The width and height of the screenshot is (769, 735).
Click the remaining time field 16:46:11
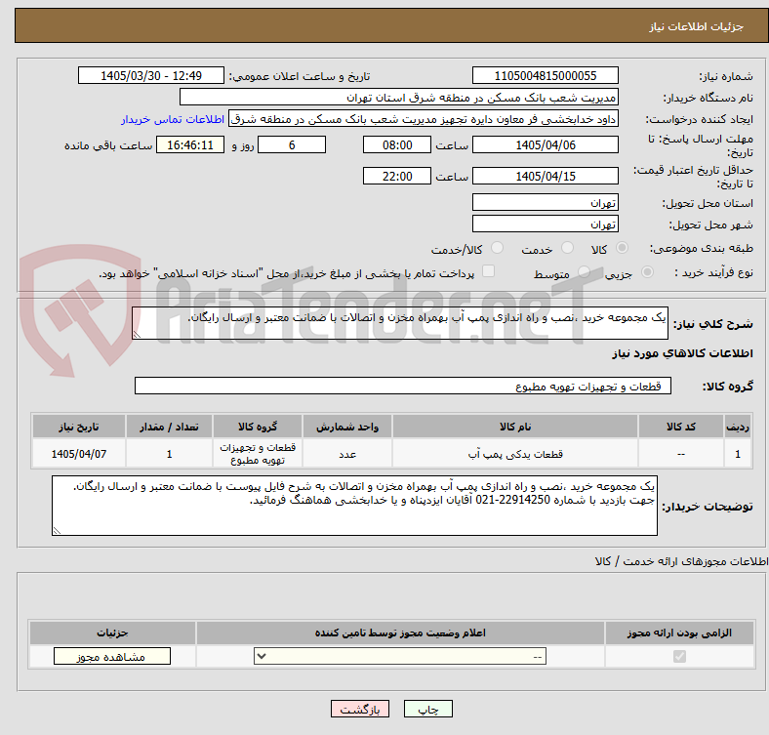click(x=190, y=144)
